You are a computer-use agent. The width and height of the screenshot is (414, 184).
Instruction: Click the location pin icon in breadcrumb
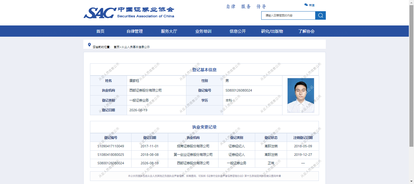coord(89,45)
